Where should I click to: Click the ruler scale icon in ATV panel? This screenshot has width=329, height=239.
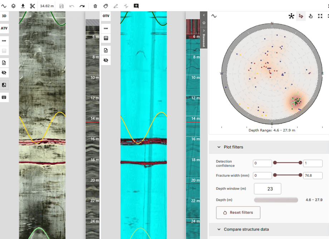coord(4,97)
